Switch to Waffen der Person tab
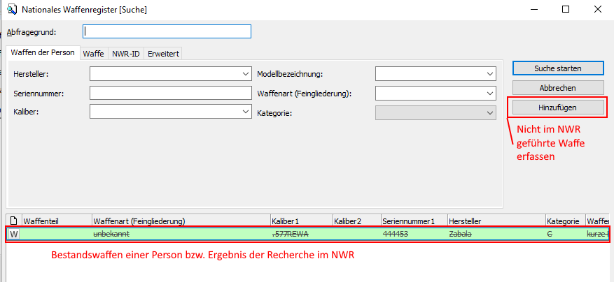 pyautogui.click(x=43, y=52)
